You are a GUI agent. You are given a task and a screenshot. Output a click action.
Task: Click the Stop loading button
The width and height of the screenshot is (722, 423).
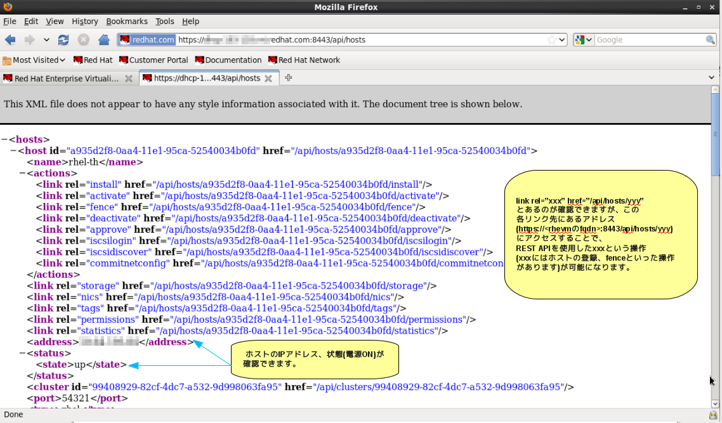83,40
